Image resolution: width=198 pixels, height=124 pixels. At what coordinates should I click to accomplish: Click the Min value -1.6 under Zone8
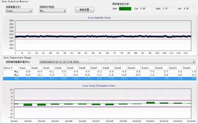click(x=111, y=75)
